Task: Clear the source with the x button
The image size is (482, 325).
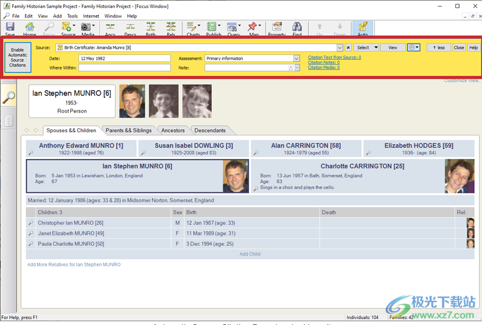Action: [348, 48]
